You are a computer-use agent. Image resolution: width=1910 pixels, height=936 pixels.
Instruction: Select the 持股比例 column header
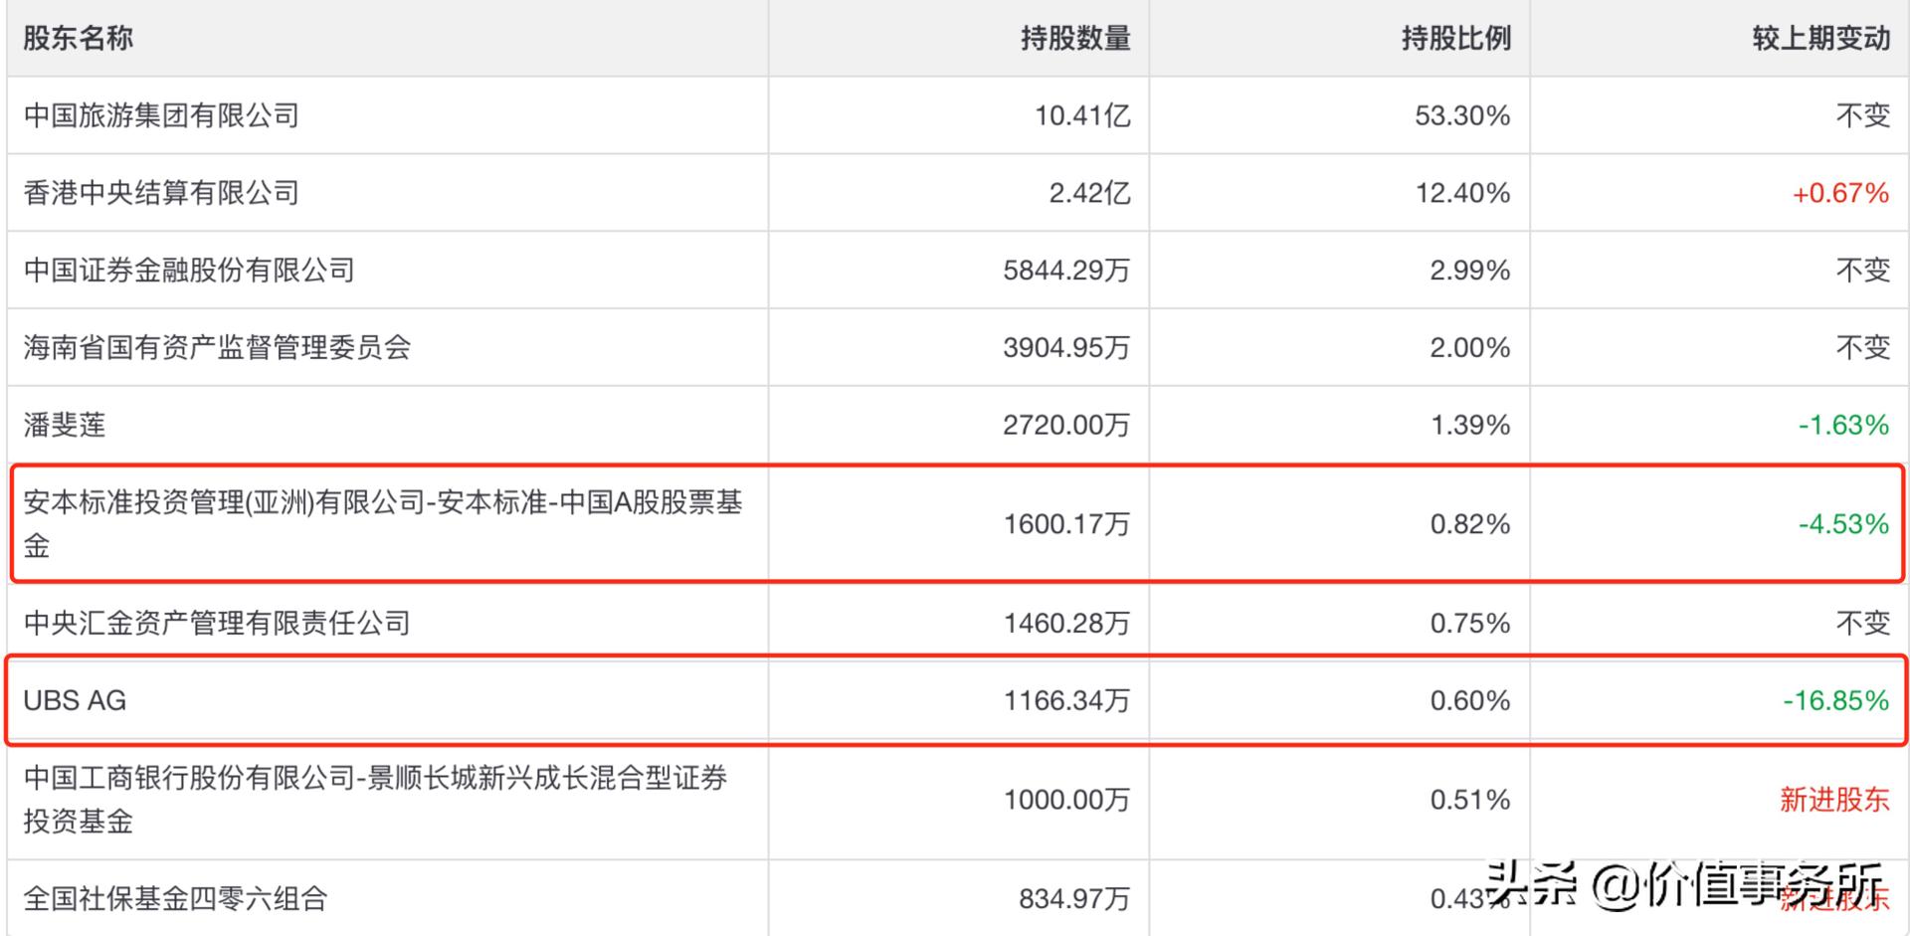point(1456,39)
